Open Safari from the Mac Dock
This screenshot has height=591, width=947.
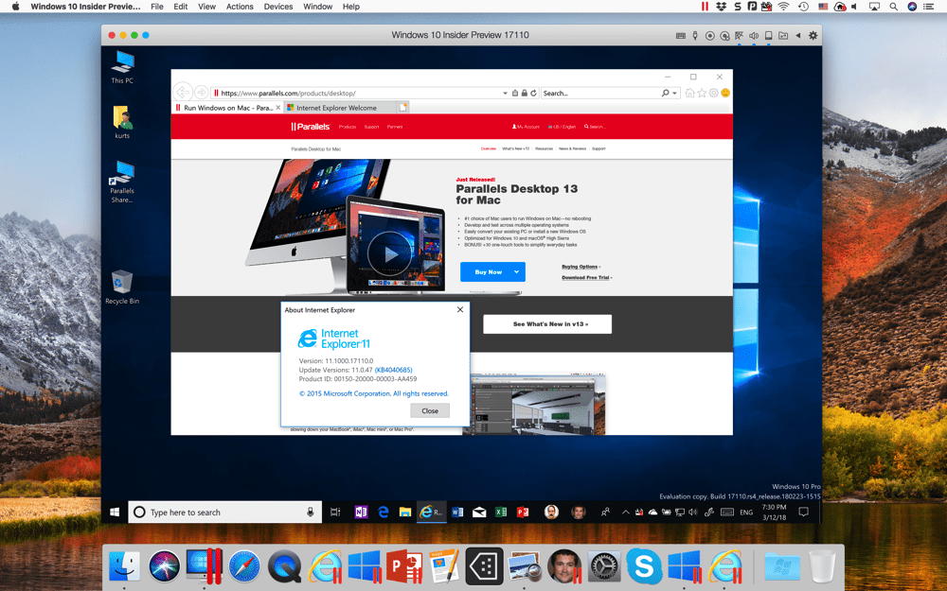[244, 566]
